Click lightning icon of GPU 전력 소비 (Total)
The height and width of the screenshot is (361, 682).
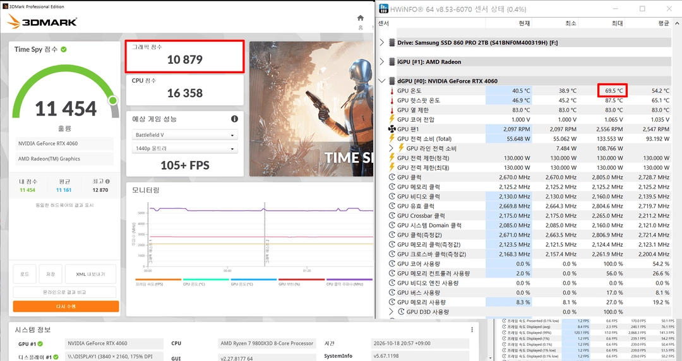(392, 139)
